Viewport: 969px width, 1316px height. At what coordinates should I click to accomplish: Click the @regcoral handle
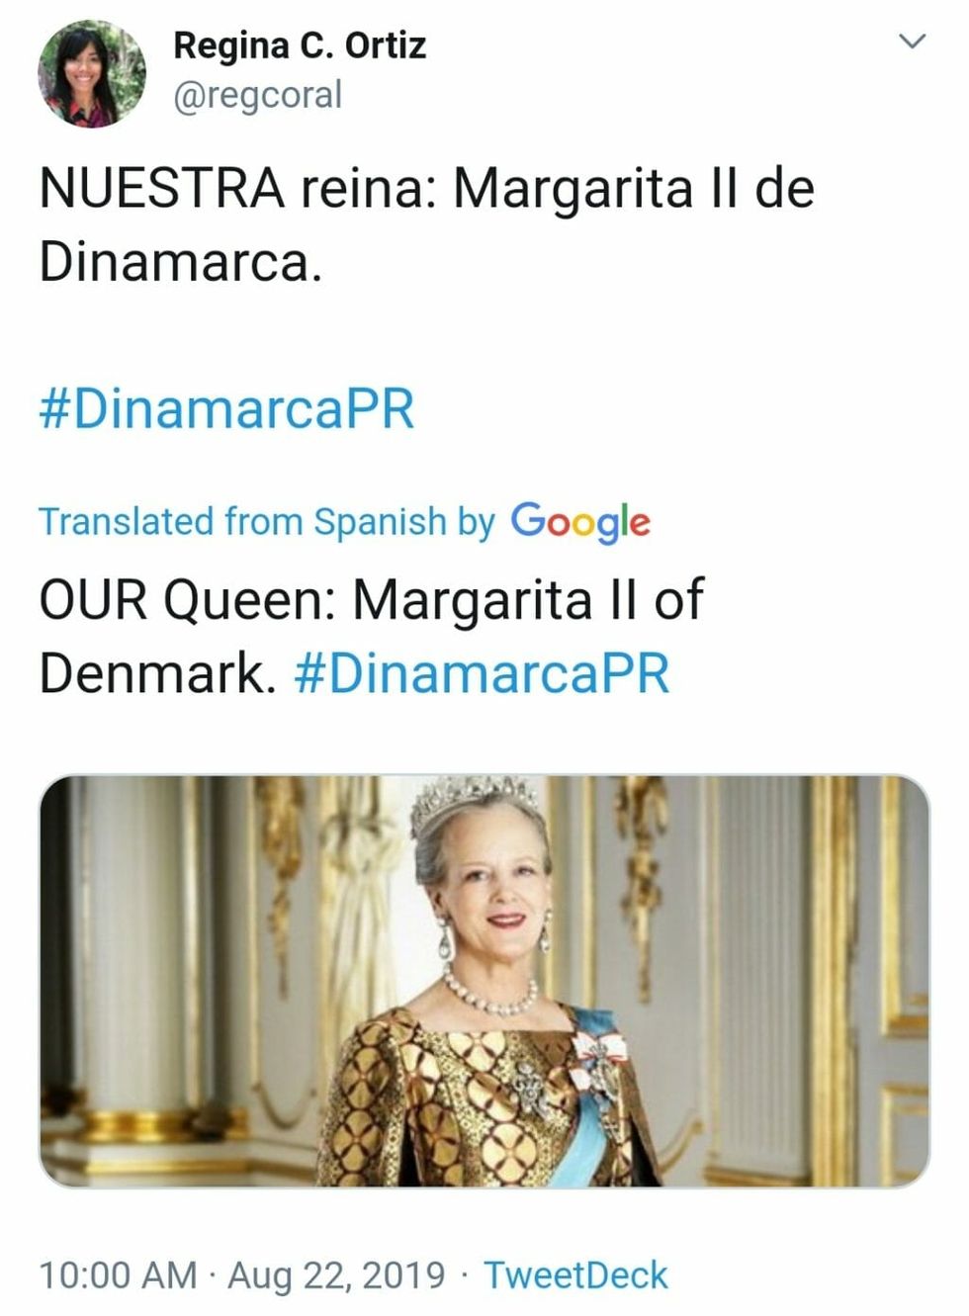pyautogui.click(x=257, y=95)
